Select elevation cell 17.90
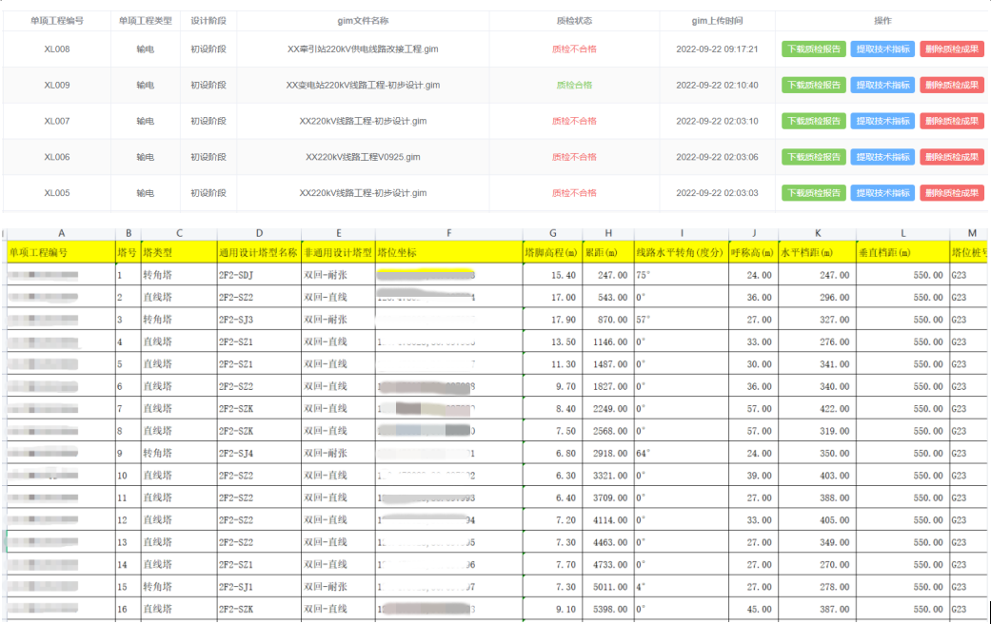991x624 pixels. tap(552, 320)
